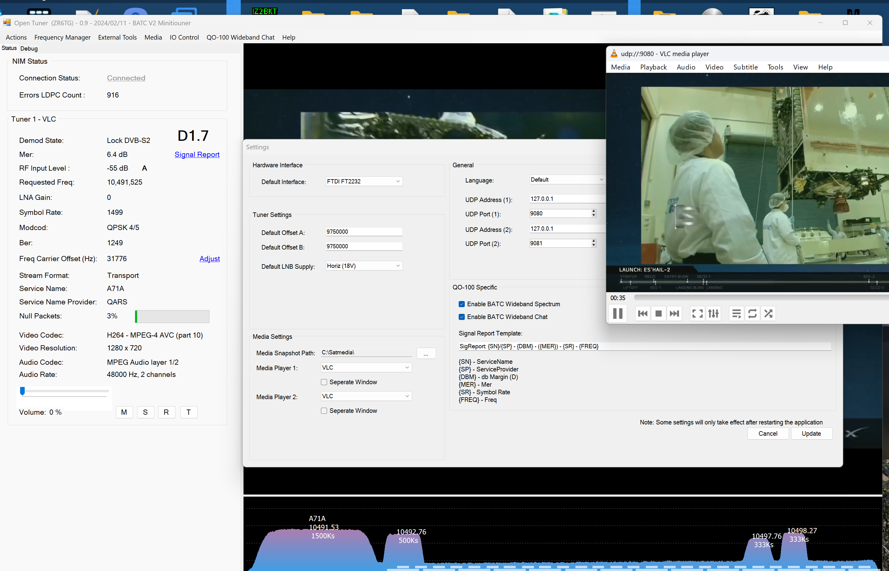The height and width of the screenshot is (571, 889).
Task: Open VLC extended settings equalizer icon
Action: (x=713, y=313)
